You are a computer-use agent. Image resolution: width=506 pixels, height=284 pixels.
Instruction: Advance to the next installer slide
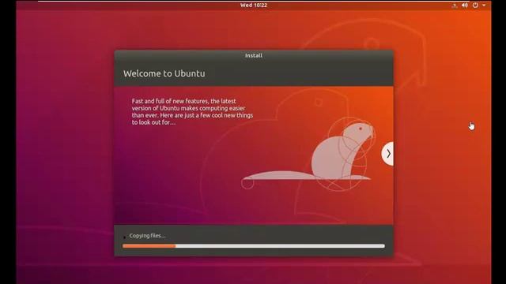coord(388,154)
